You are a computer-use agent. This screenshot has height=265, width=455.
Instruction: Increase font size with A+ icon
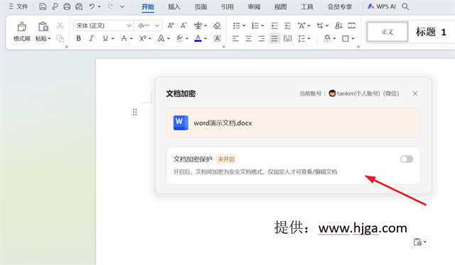[171, 26]
